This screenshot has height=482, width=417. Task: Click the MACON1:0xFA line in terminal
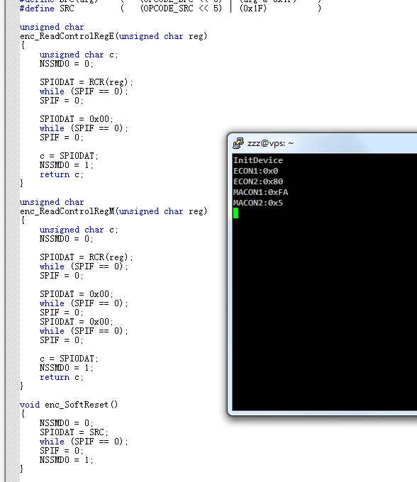(260, 192)
